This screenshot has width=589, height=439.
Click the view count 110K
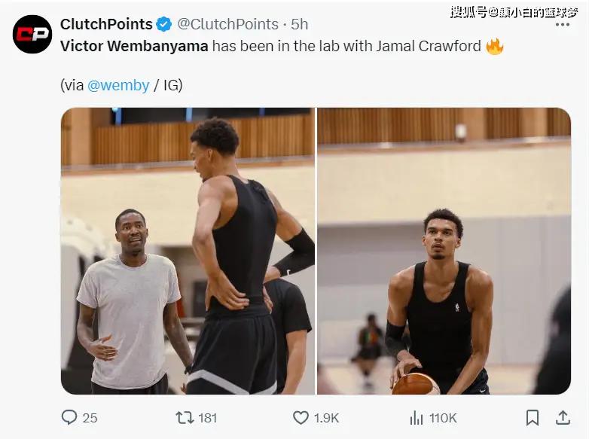pyautogui.click(x=443, y=418)
